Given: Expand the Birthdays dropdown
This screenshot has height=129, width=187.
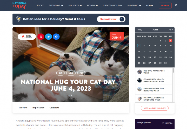Looking at the screenshot, I should pos(56,5).
